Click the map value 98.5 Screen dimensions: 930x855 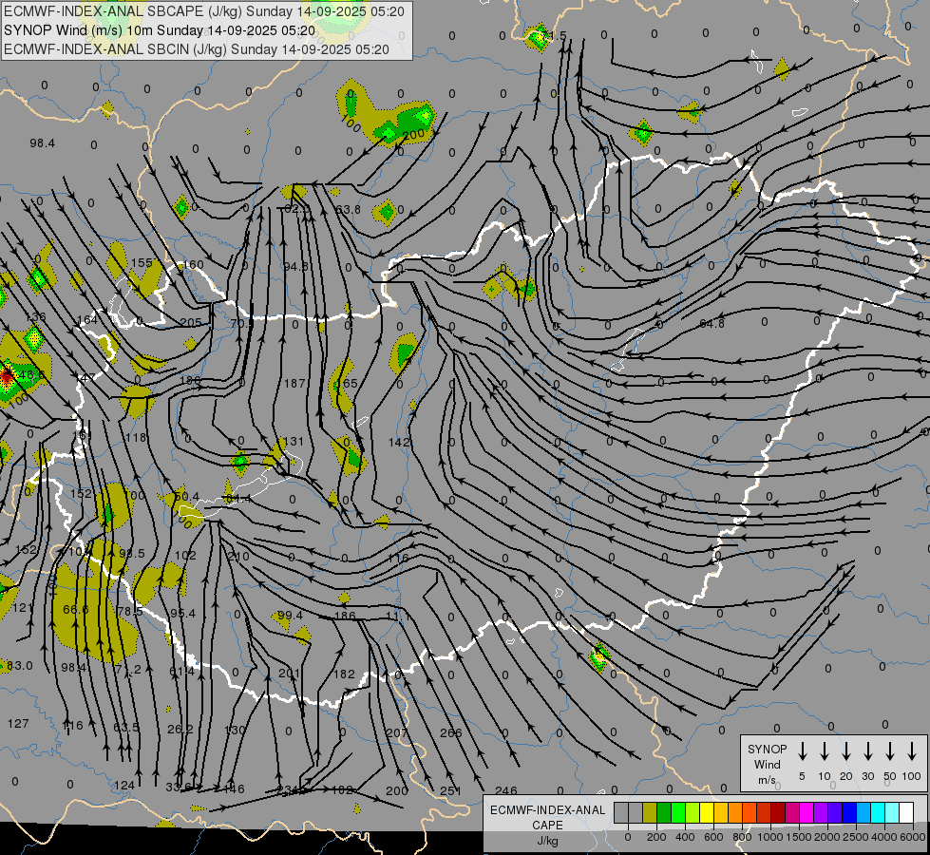[x=132, y=553]
